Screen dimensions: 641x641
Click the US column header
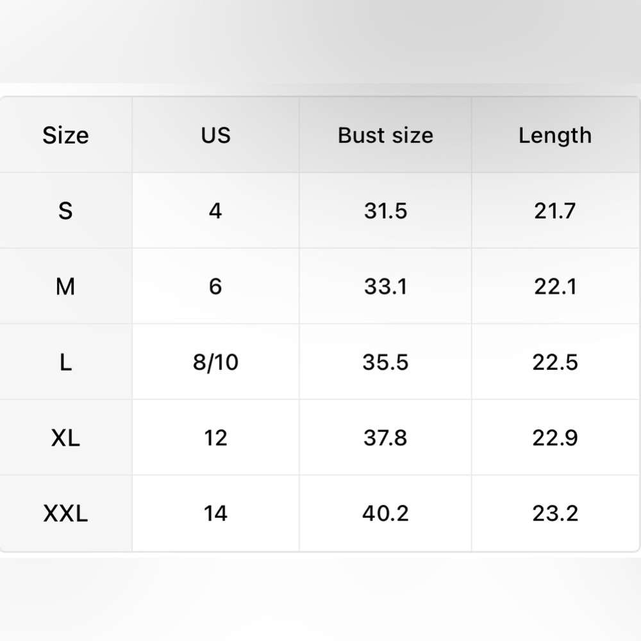coord(215,135)
